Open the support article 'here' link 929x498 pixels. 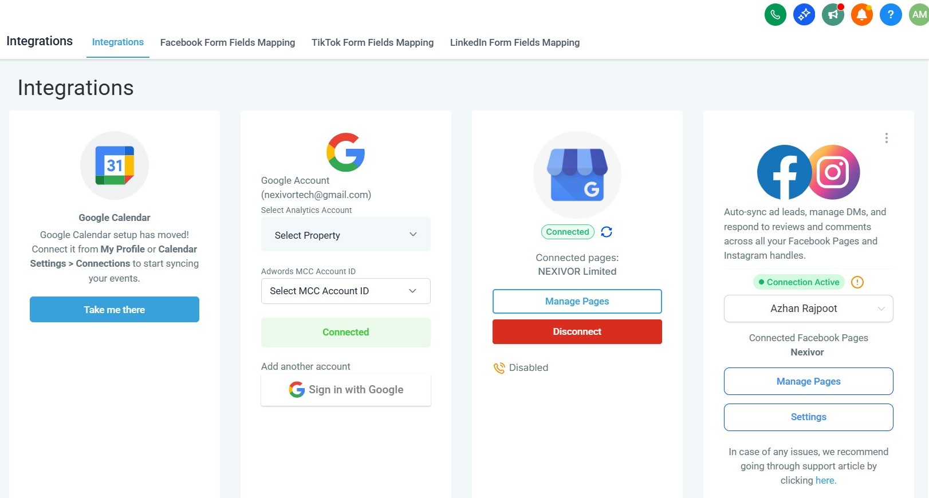(x=826, y=481)
